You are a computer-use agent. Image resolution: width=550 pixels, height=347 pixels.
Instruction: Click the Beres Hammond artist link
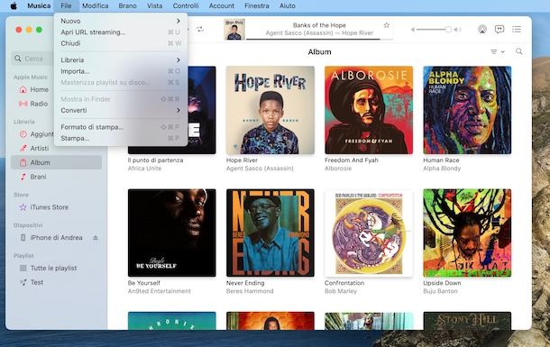click(250, 291)
